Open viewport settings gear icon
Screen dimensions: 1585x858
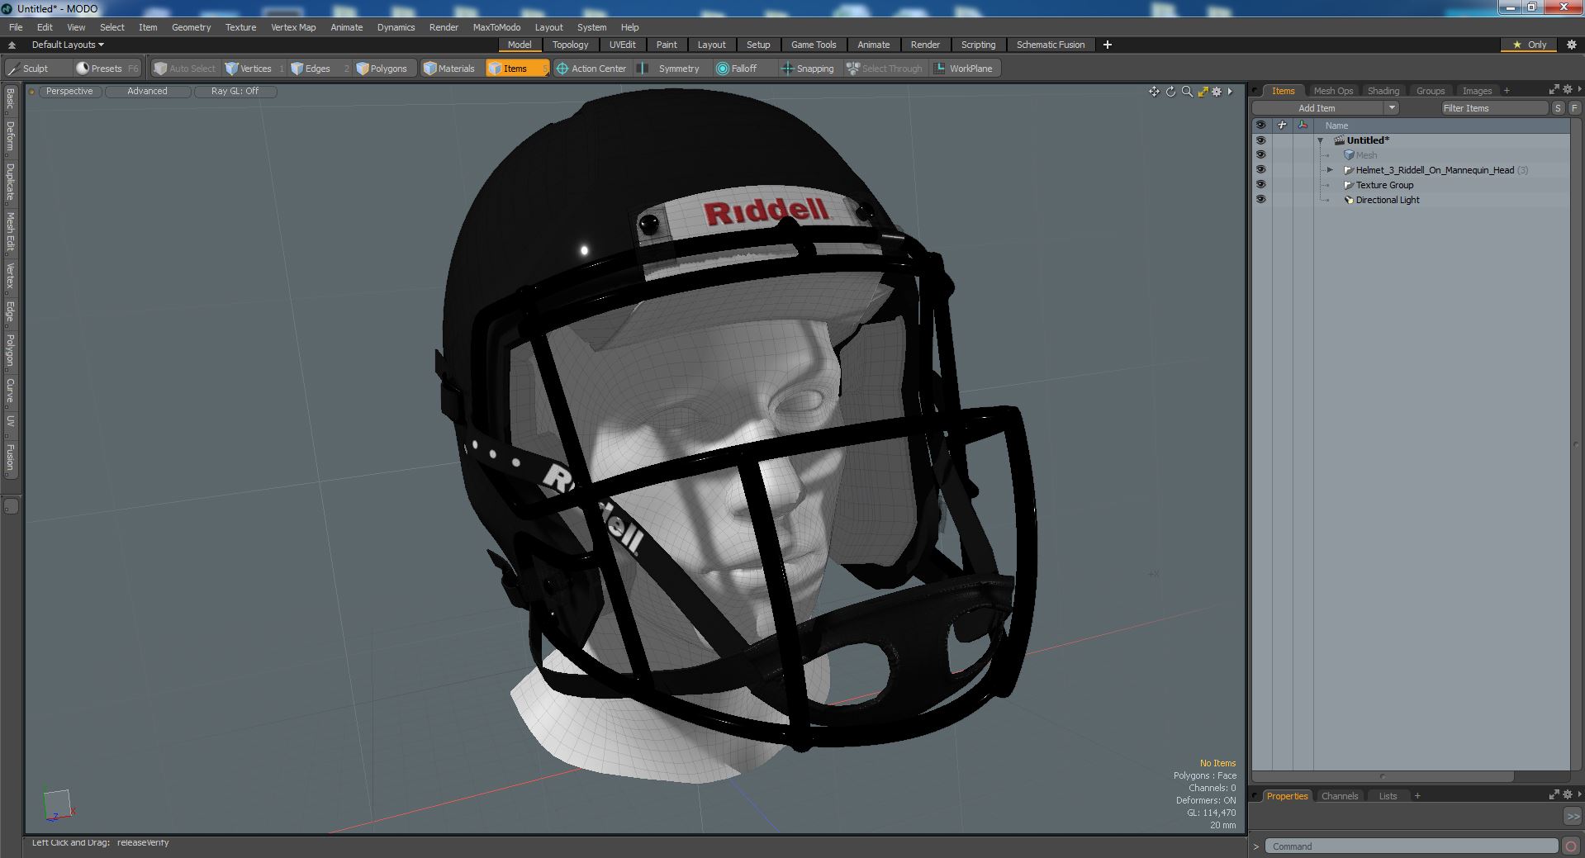tap(1217, 92)
